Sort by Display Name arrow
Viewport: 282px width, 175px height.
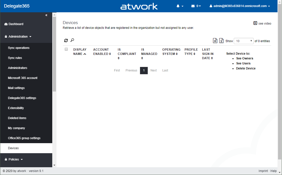click(85, 54)
